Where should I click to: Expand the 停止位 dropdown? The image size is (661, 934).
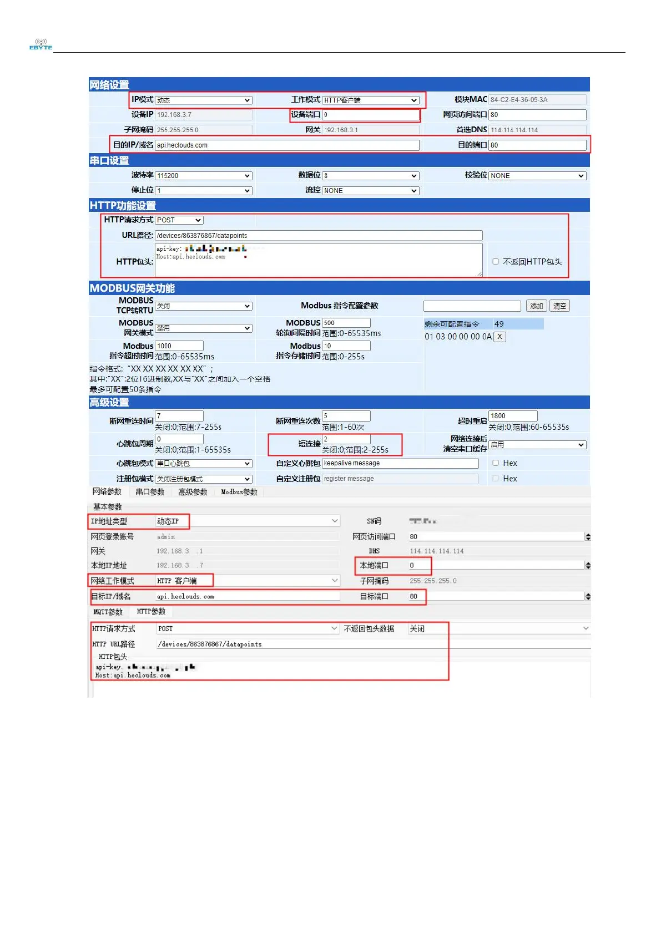[203, 191]
